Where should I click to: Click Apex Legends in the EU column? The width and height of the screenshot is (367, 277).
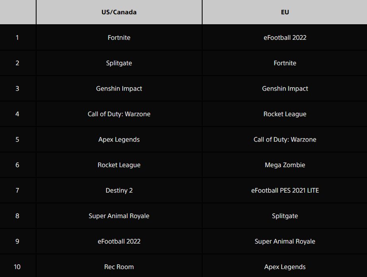(285, 267)
